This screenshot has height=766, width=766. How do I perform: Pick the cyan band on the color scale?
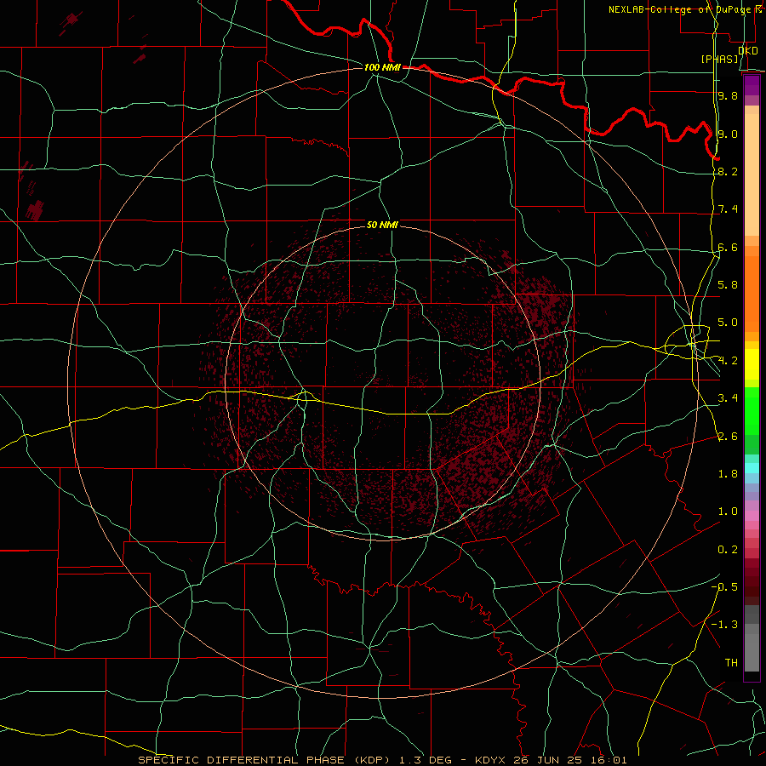(752, 468)
